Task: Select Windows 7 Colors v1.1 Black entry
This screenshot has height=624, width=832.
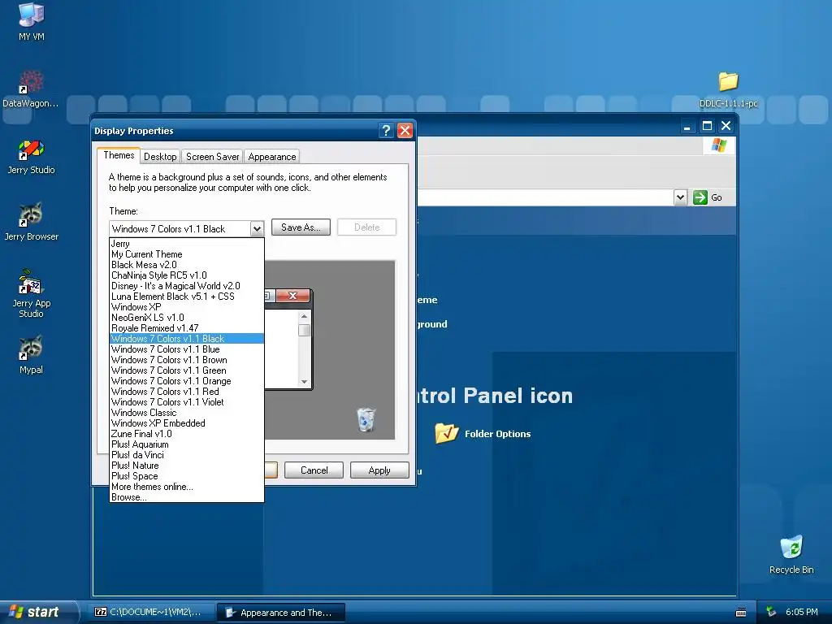Action: point(187,339)
